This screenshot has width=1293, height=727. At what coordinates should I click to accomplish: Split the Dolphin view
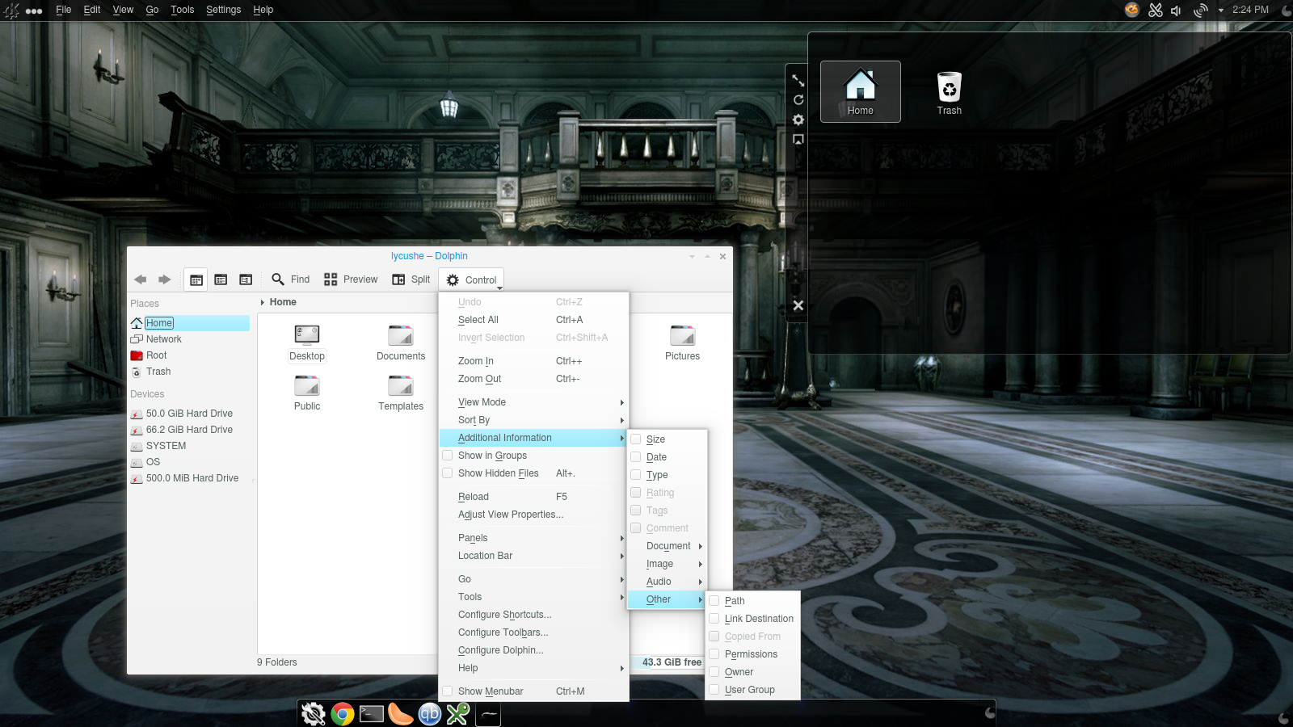coord(411,279)
